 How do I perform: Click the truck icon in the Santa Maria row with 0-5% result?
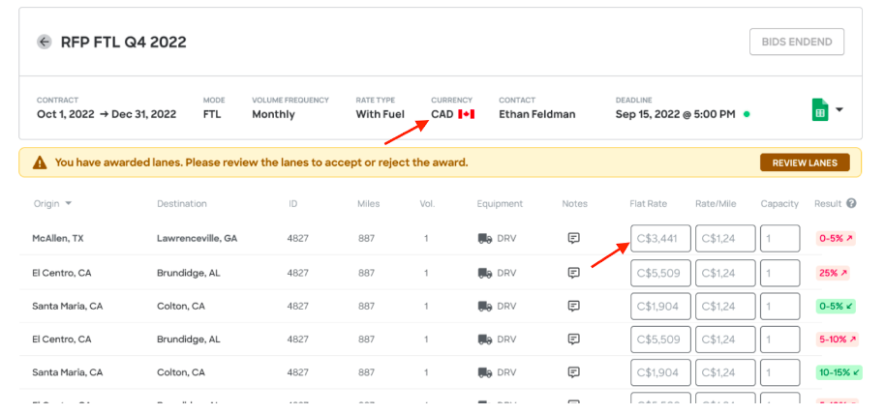click(x=485, y=307)
